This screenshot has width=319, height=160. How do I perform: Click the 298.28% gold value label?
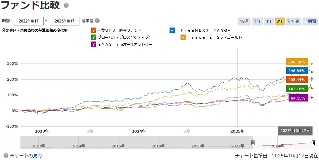pos(297,62)
